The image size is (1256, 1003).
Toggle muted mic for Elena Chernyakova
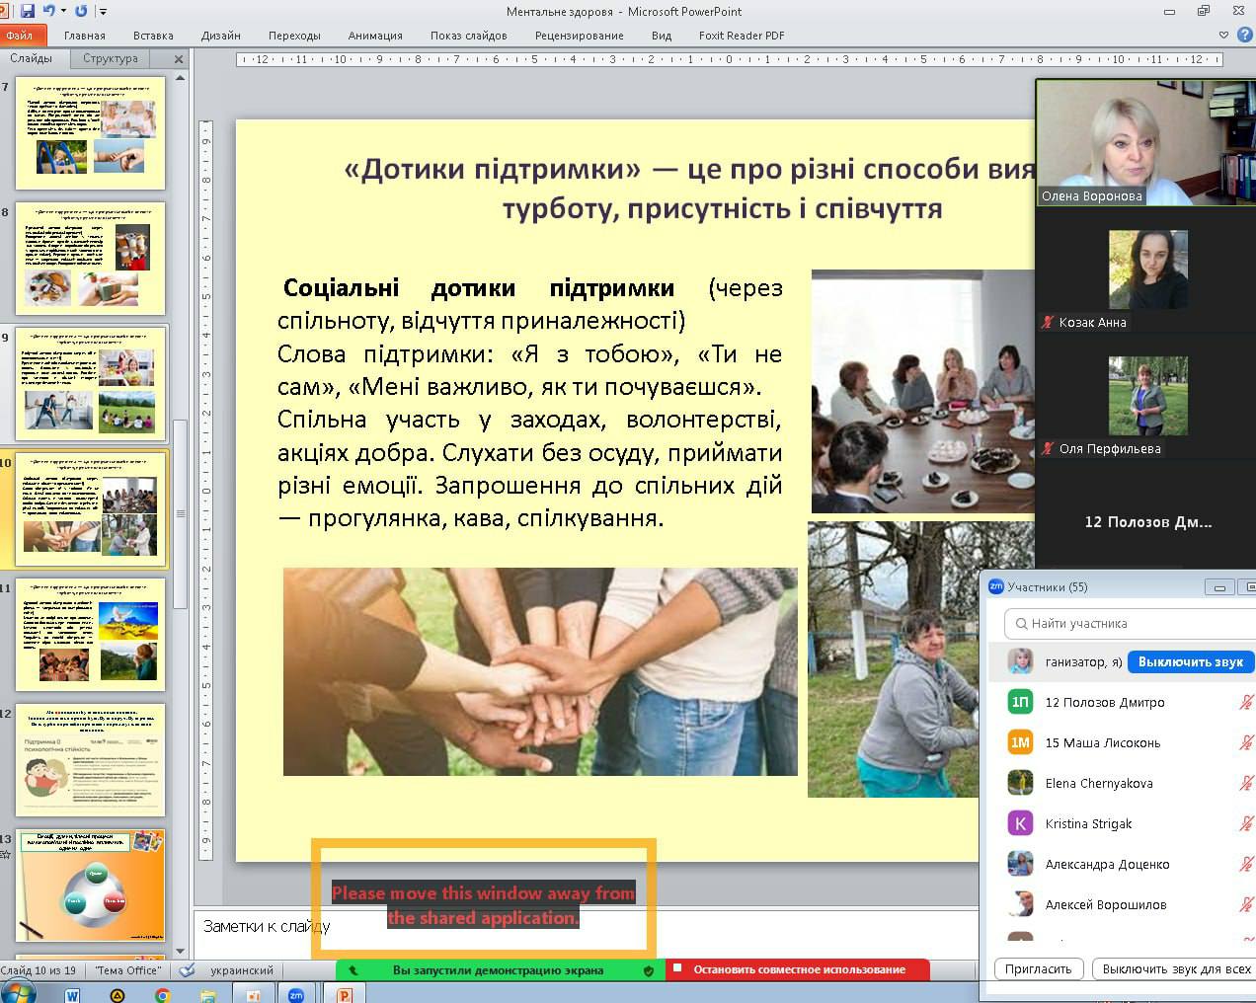1246,783
